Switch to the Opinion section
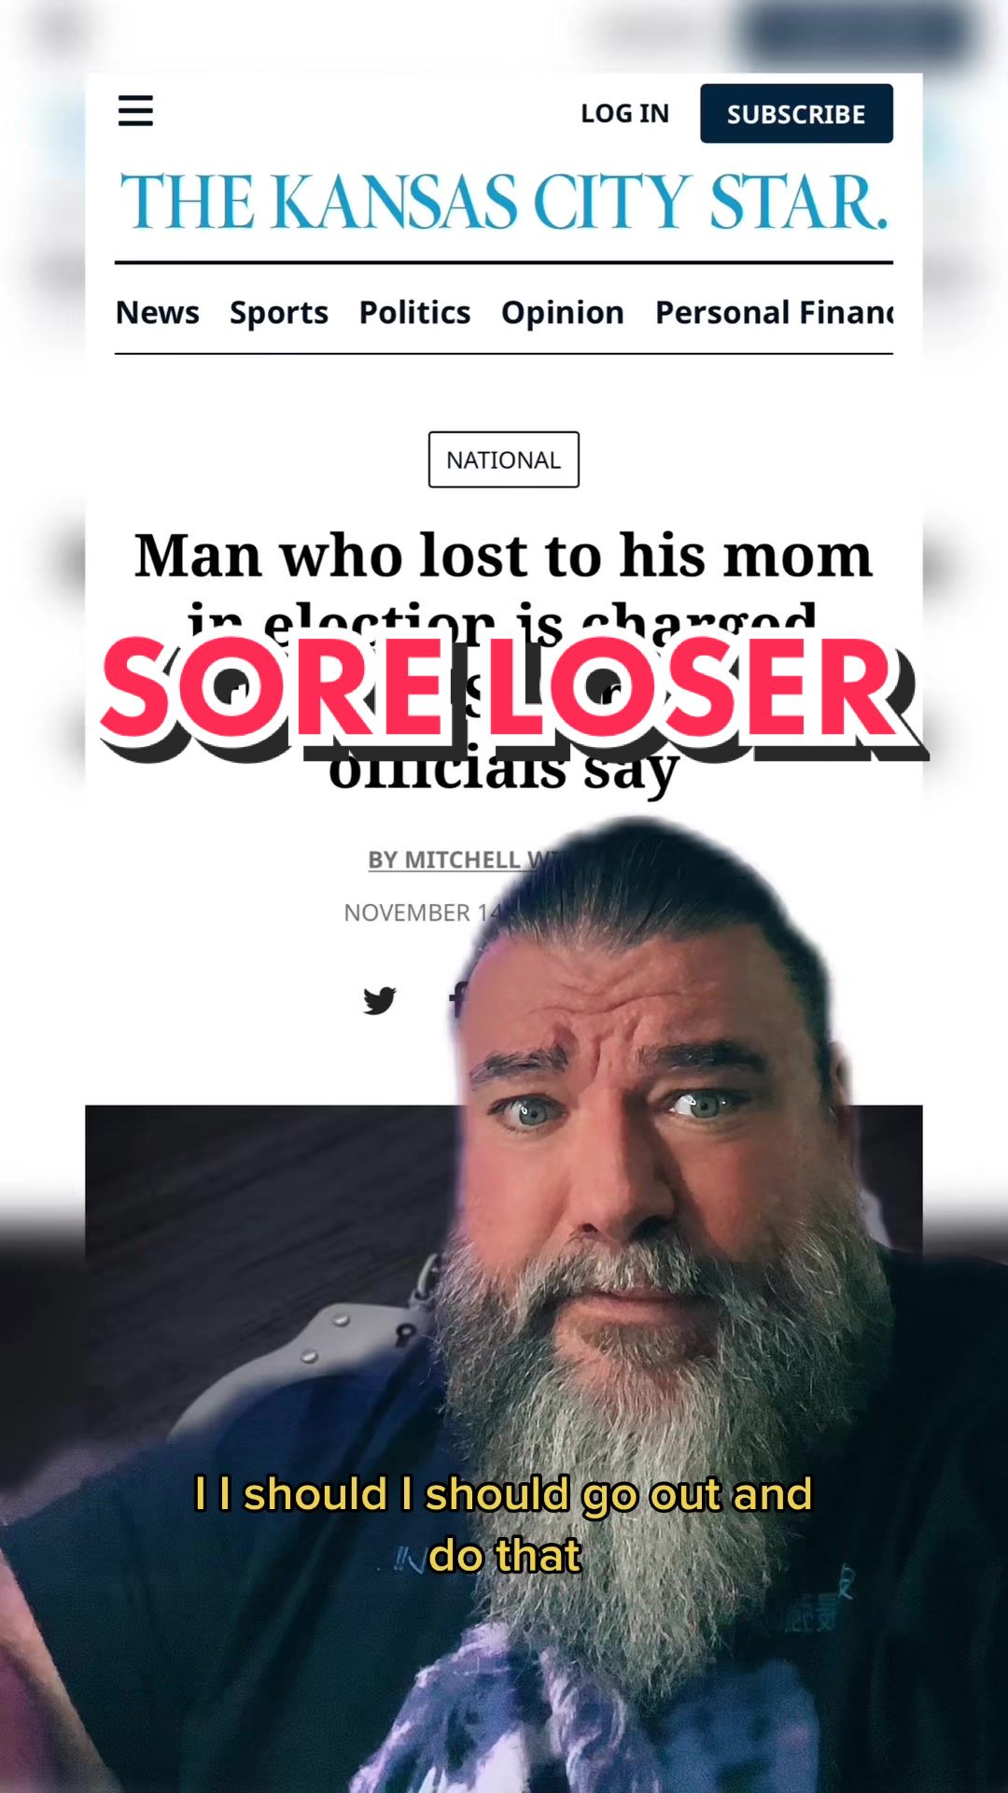This screenshot has width=1008, height=1793. point(563,313)
